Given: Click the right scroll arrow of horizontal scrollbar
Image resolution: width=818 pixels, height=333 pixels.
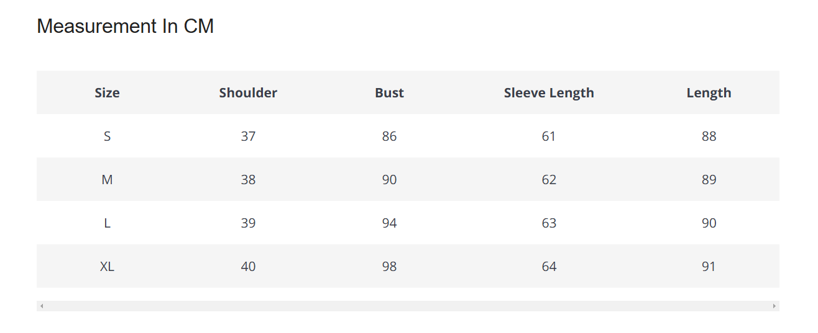Looking at the screenshot, I should 774,306.
